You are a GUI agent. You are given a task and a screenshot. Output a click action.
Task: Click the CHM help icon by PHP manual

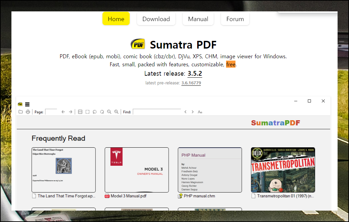[180, 196]
